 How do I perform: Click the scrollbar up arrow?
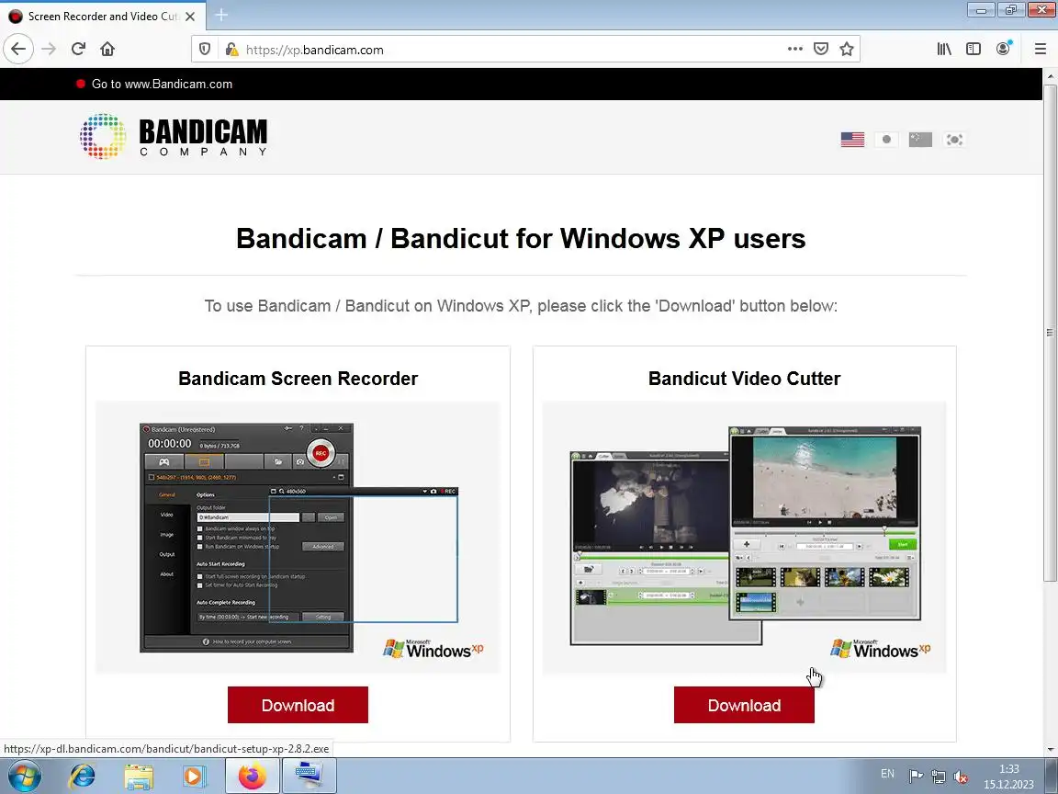point(1049,74)
